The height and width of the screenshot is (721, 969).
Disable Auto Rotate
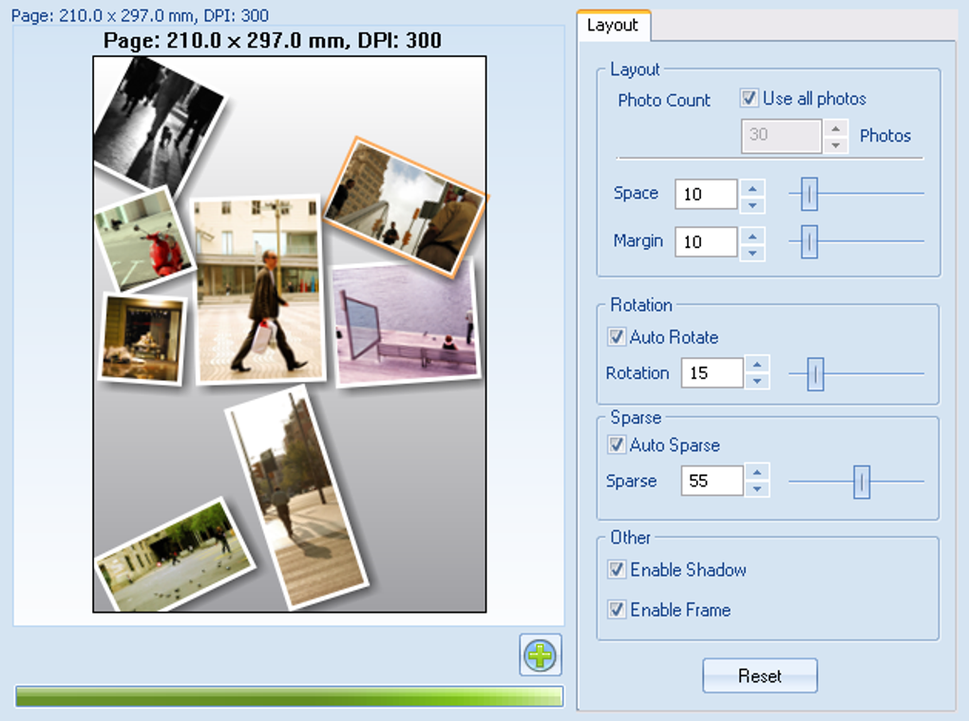(x=617, y=337)
